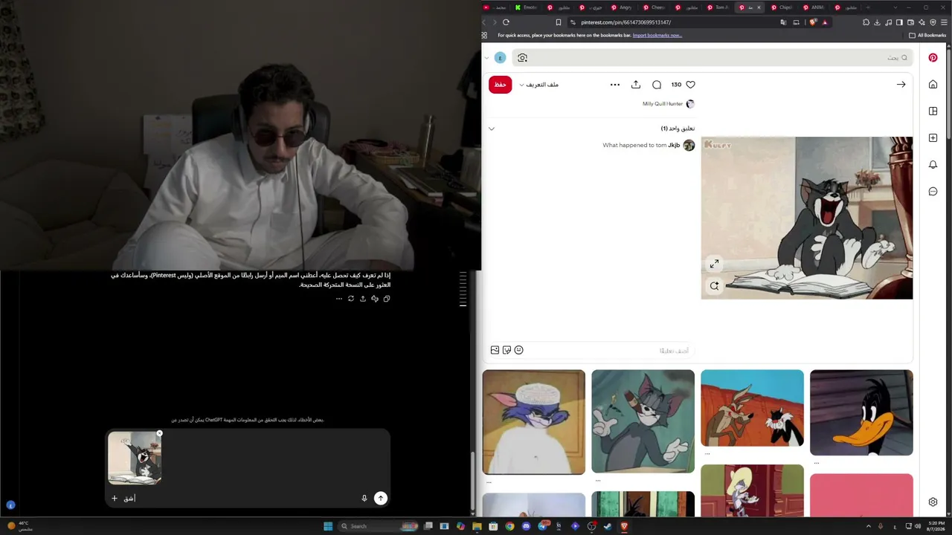Image resolution: width=952 pixels, height=535 pixels.
Task: Switch to the ANIM browser tab
Action: 814,7
